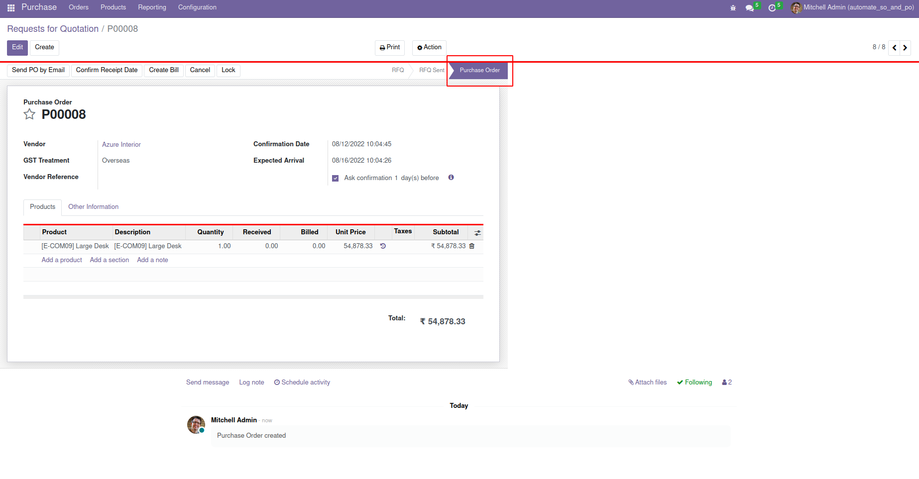
Task: Expand the Action dropdown
Action: tap(429, 48)
